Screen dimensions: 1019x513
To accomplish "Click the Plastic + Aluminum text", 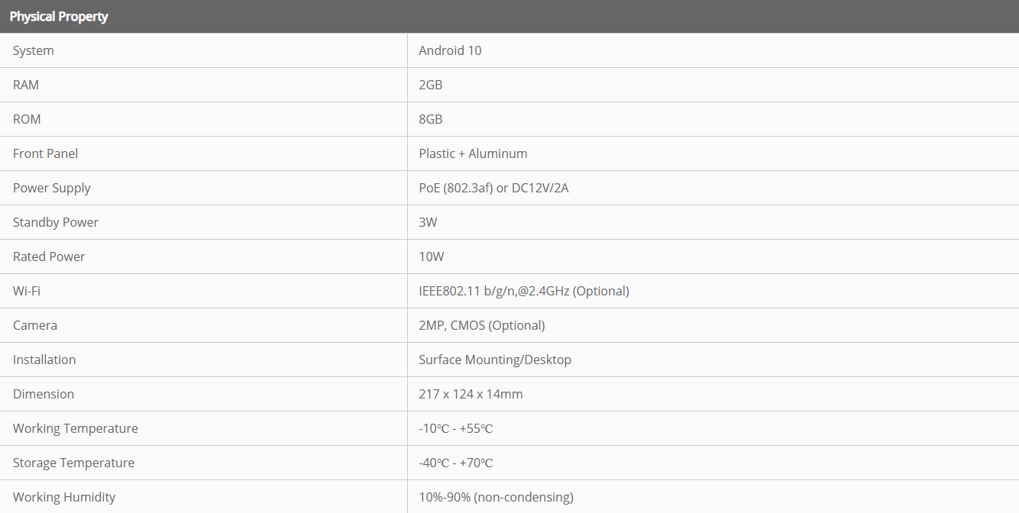I will click(x=473, y=153).
